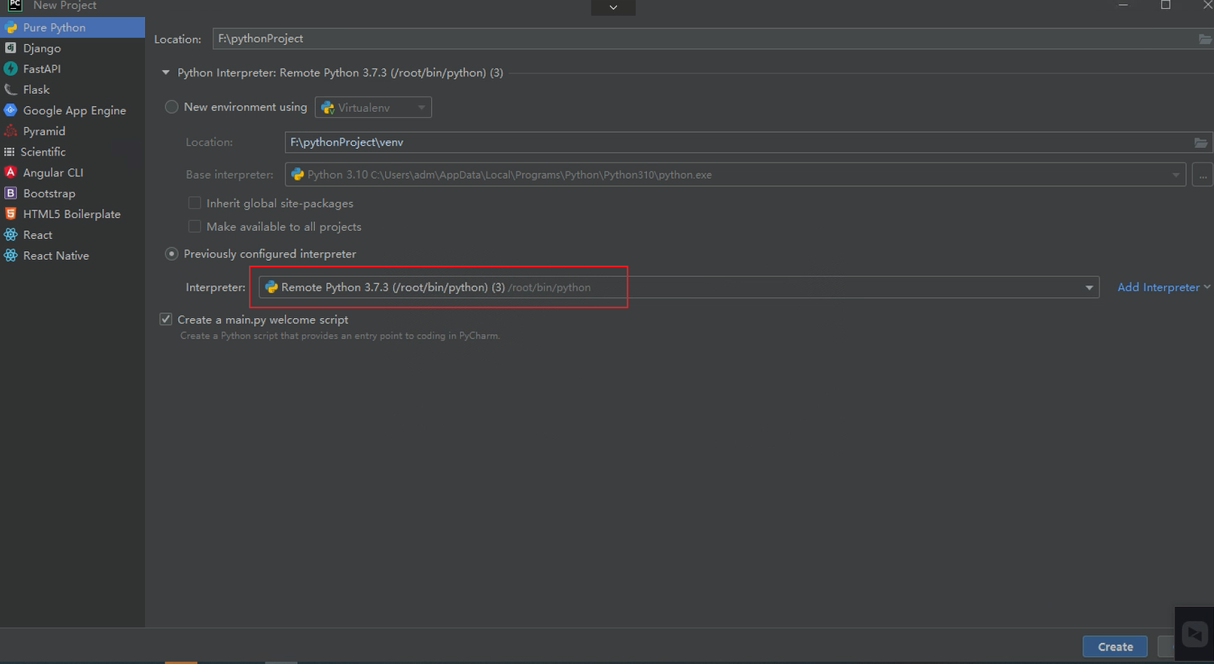The width and height of the screenshot is (1214, 664).
Task: Uncheck 'Create a main.py welcome script'
Action: coord(166,320)
